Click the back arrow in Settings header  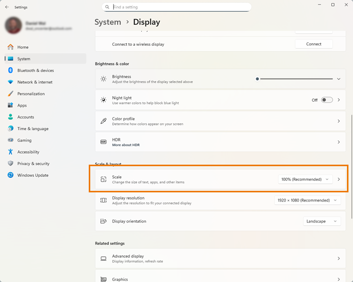7,7
